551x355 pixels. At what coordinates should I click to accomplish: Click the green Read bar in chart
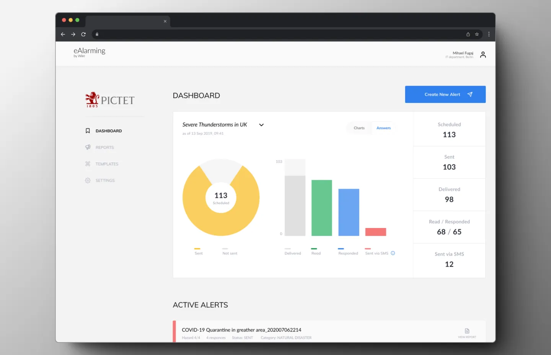coord(321,208)
